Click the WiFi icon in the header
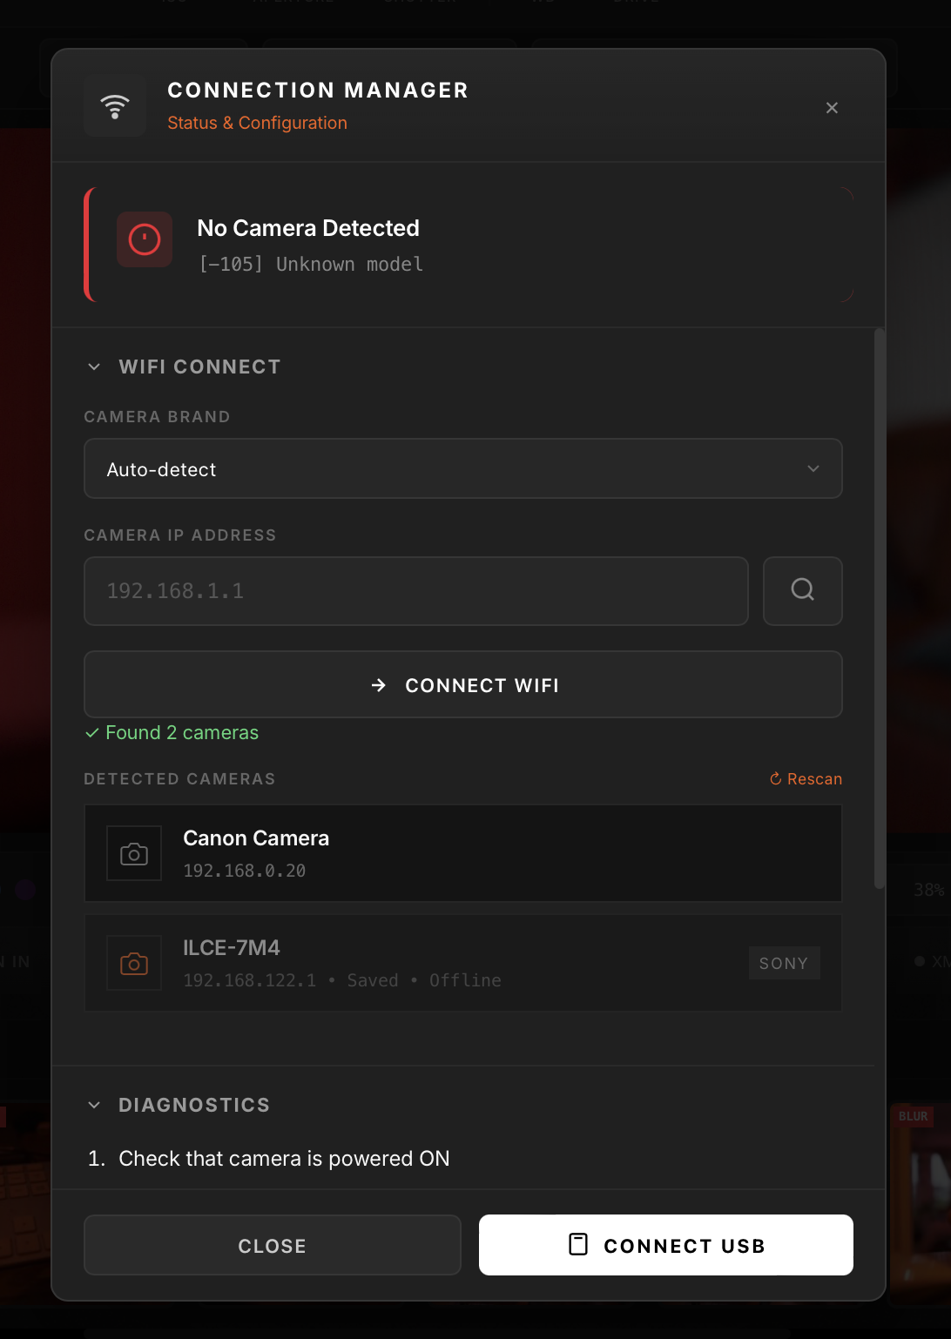Viewport: 951px width, 1339px height. (115, 106)
